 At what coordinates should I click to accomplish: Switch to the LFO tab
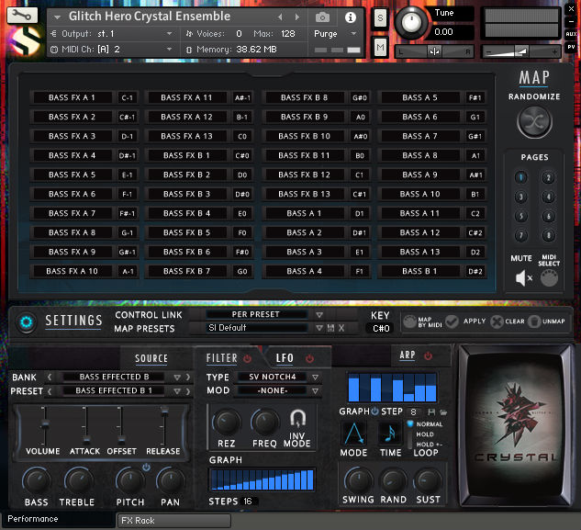point(285,358)
